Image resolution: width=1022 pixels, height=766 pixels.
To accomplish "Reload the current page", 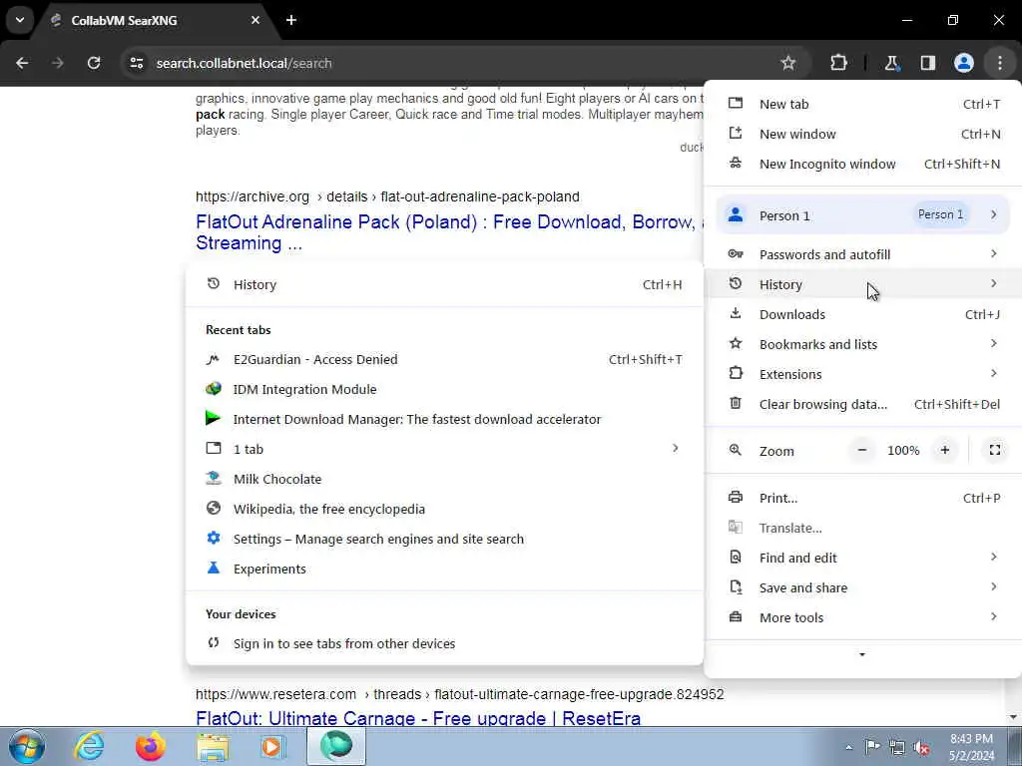I will coord(94,63).
